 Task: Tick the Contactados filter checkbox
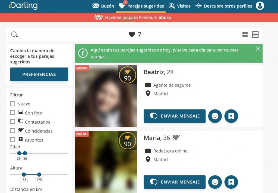coord(13,122)
